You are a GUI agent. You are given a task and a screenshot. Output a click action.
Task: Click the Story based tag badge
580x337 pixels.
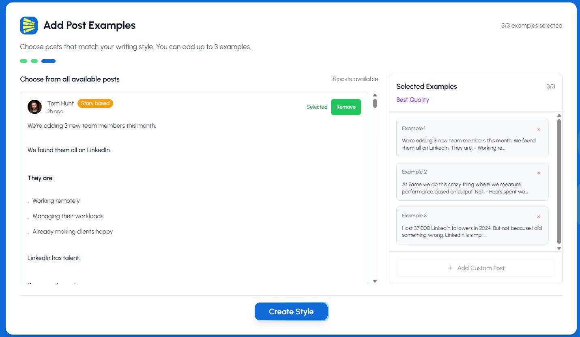pos(95,103)
